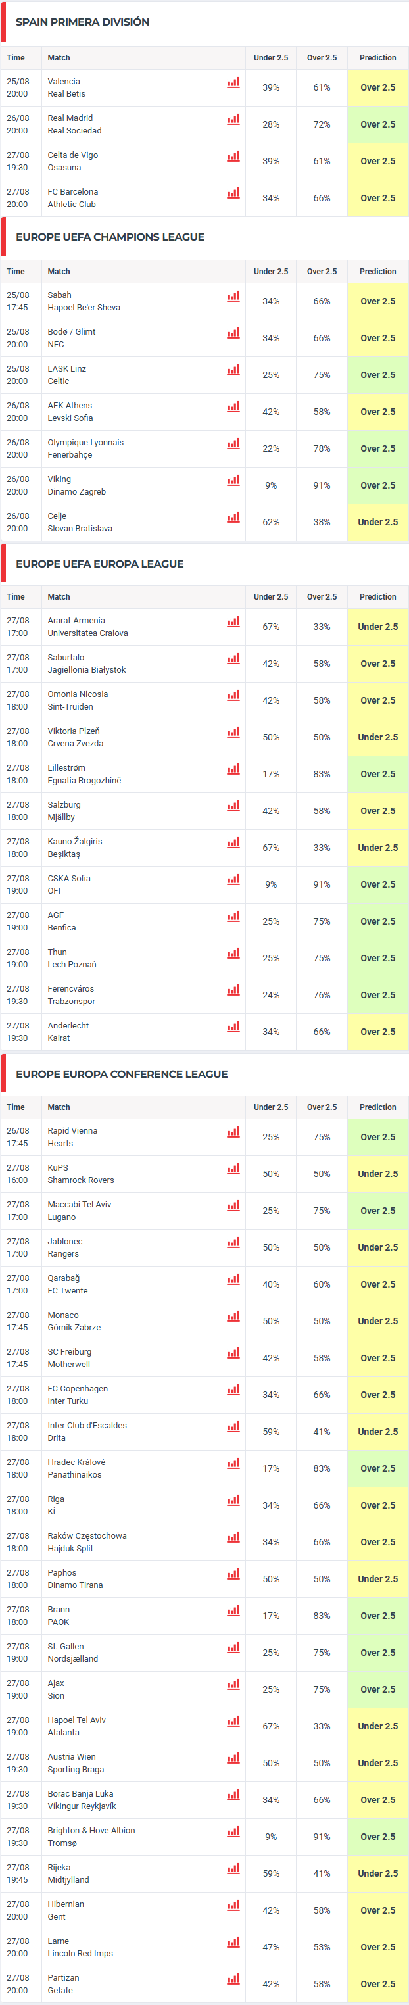Select the Celje vs Slovan Bratislava Under 2.5 prediction

point(378,522)
